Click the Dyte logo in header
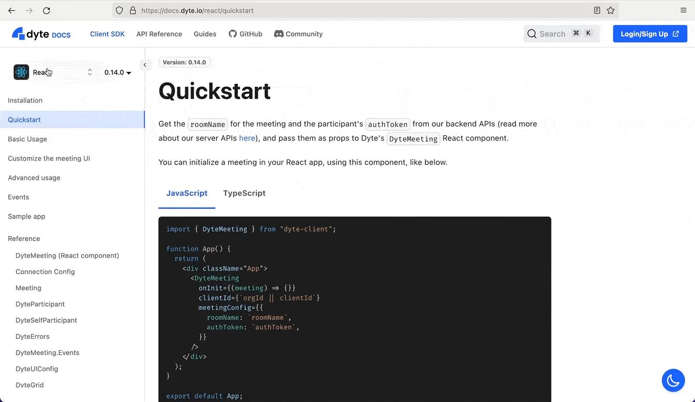The height and width of the screenshot is (402, 695). tap(41, 34)
